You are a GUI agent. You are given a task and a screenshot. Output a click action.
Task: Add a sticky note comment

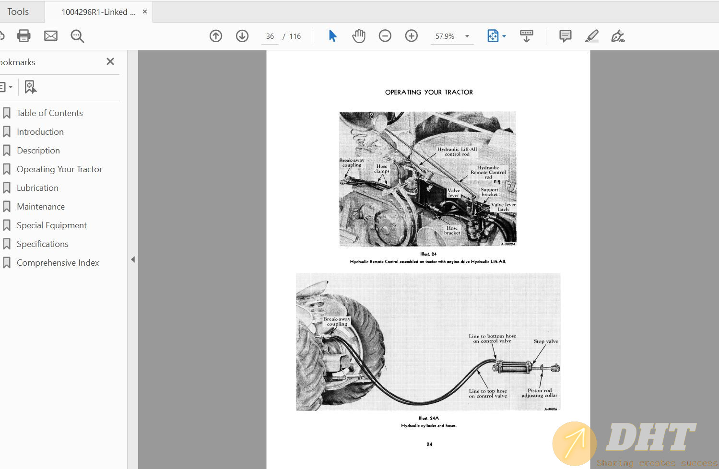[x=566, y=36]
